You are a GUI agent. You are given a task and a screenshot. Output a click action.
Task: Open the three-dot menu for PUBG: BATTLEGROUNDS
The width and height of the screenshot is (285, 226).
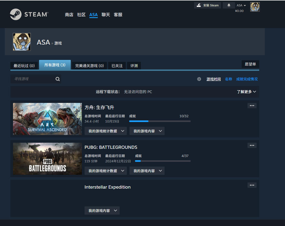[x=252, y=145]
